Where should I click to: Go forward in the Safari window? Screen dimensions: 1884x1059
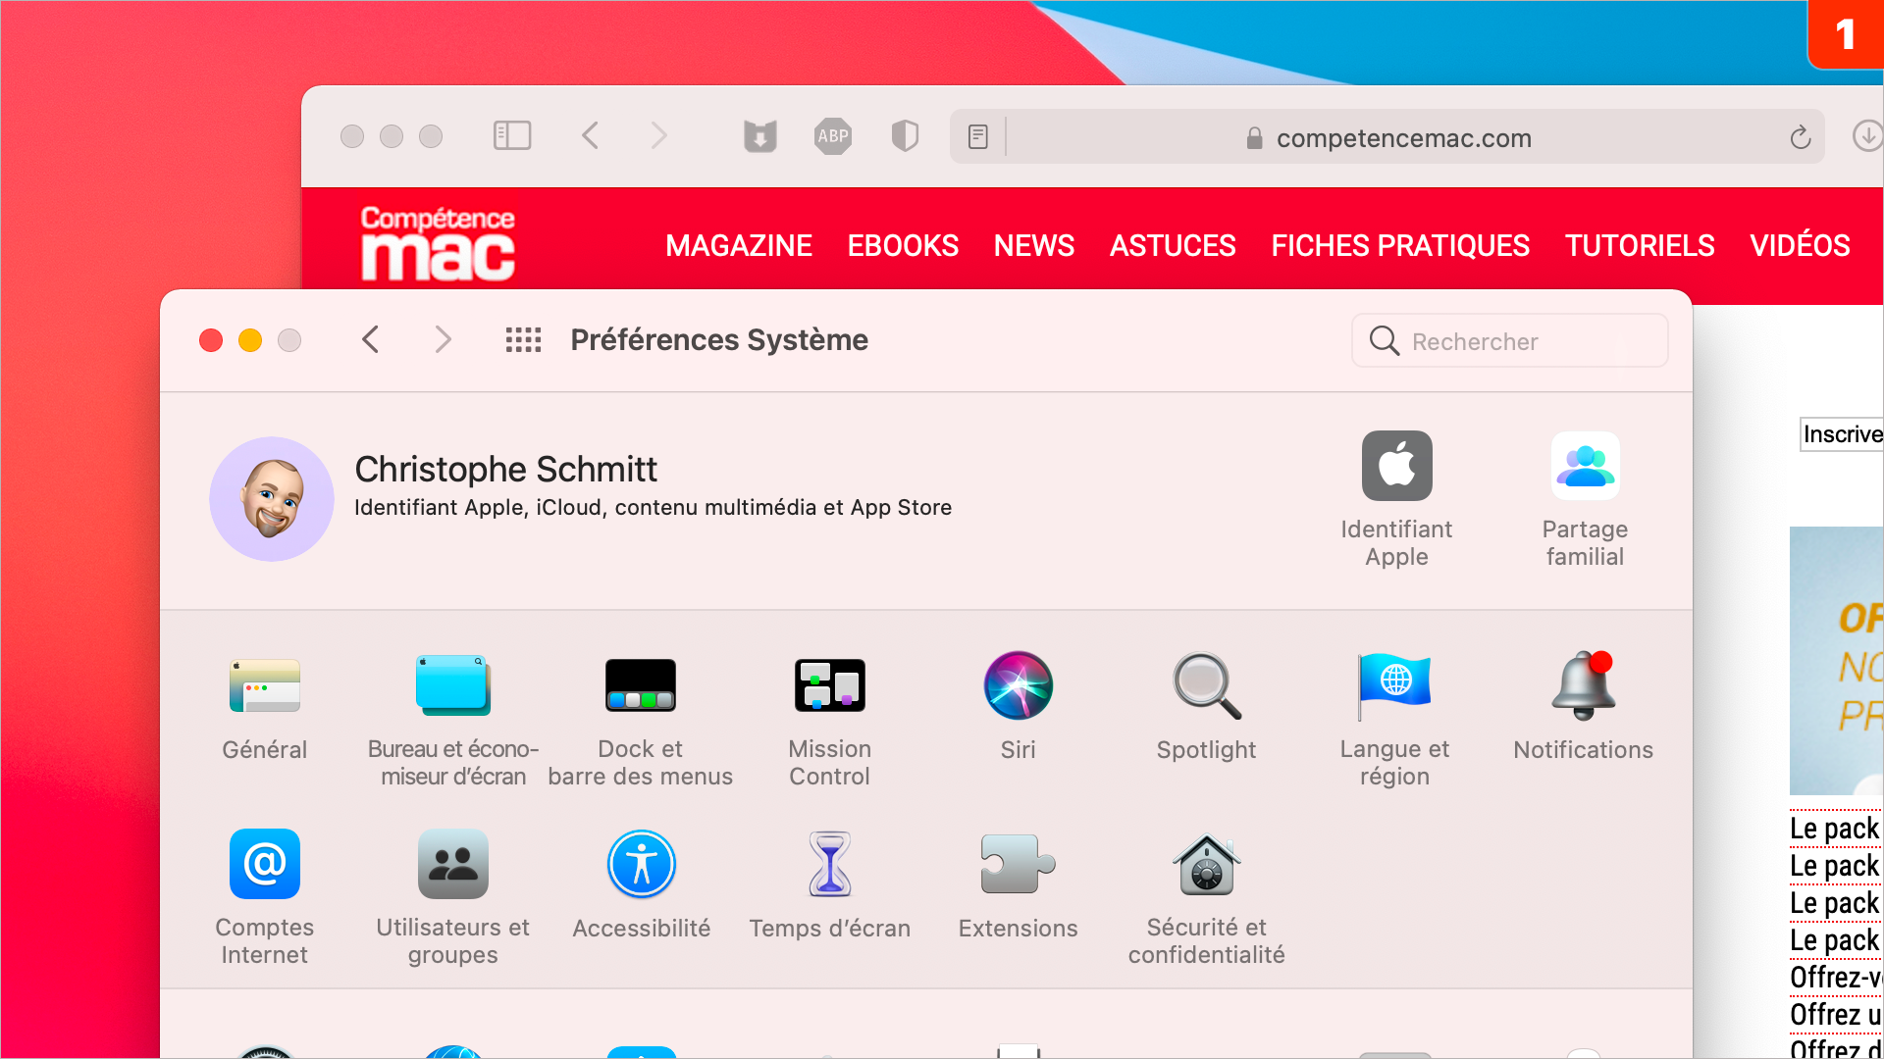click(x=658, y=135)
